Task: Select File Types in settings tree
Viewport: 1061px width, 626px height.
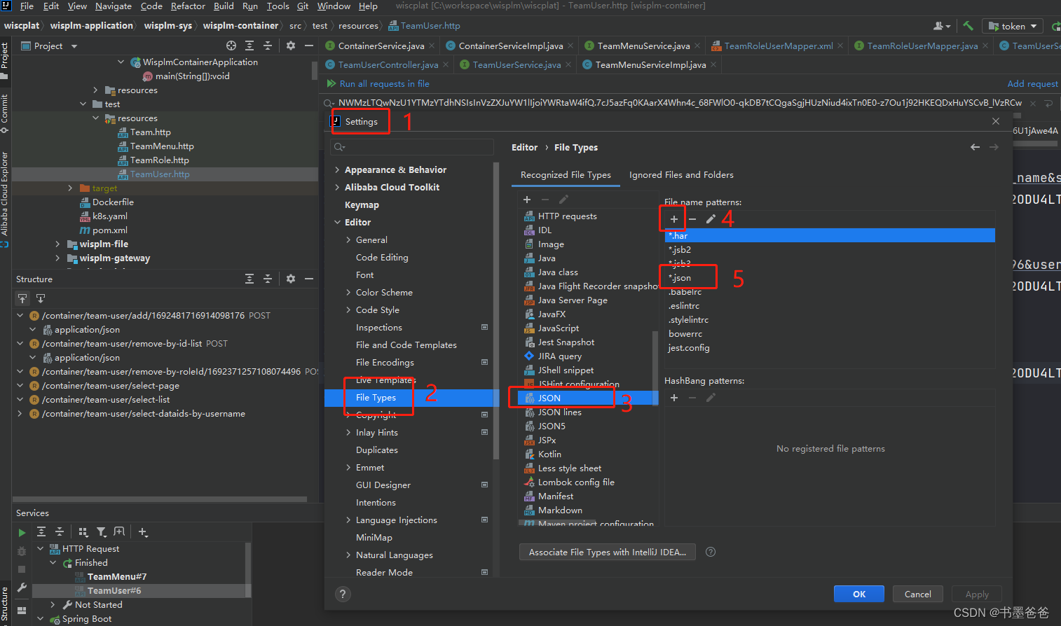Action: [411, 398]
